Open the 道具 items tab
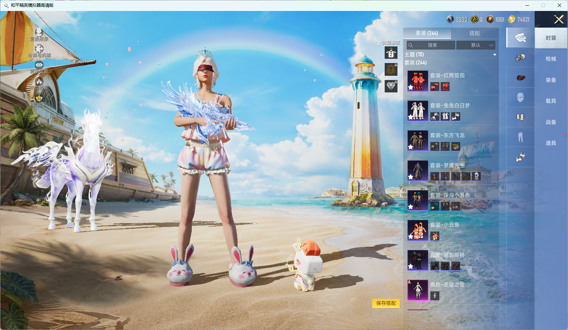Viewport: 568px width, 330px height. coord(551,143)
